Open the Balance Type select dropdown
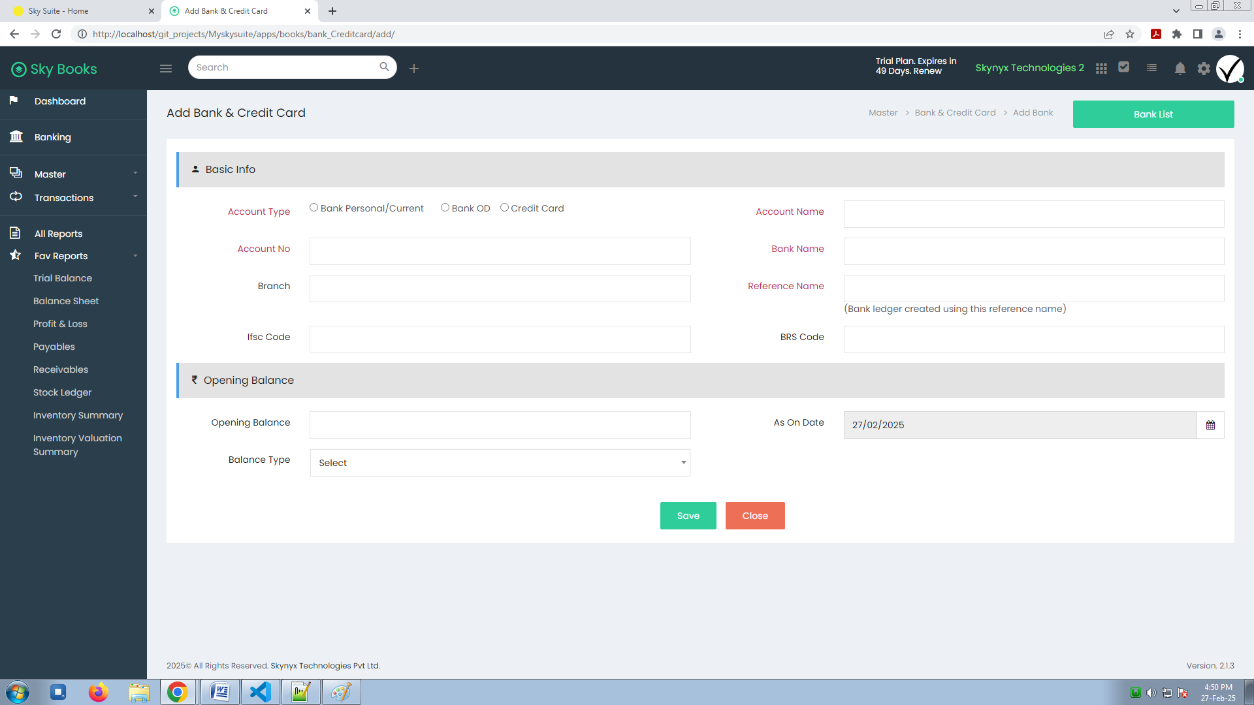This screenshot has height=705, width=1254. pyautogui.click(x=500, y=463)
